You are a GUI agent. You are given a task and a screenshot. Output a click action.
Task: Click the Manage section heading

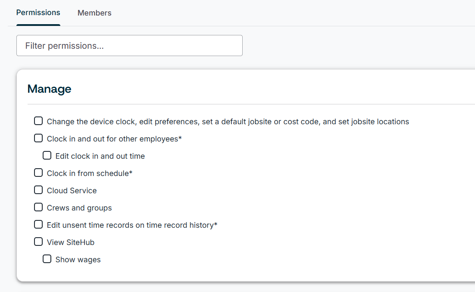[x=50, y=89]
